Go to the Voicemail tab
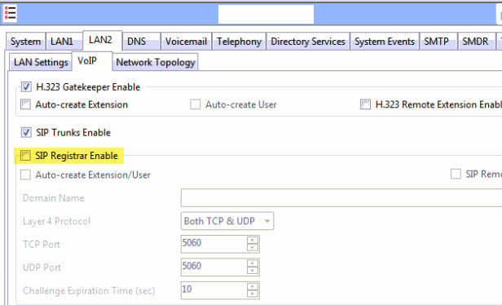The width and height of the screenshot is (502, 305). [x=186, y=42]
